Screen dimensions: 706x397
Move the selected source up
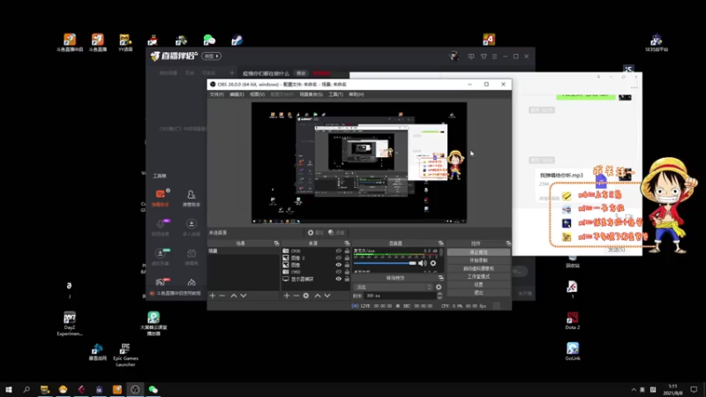(318, 296)
